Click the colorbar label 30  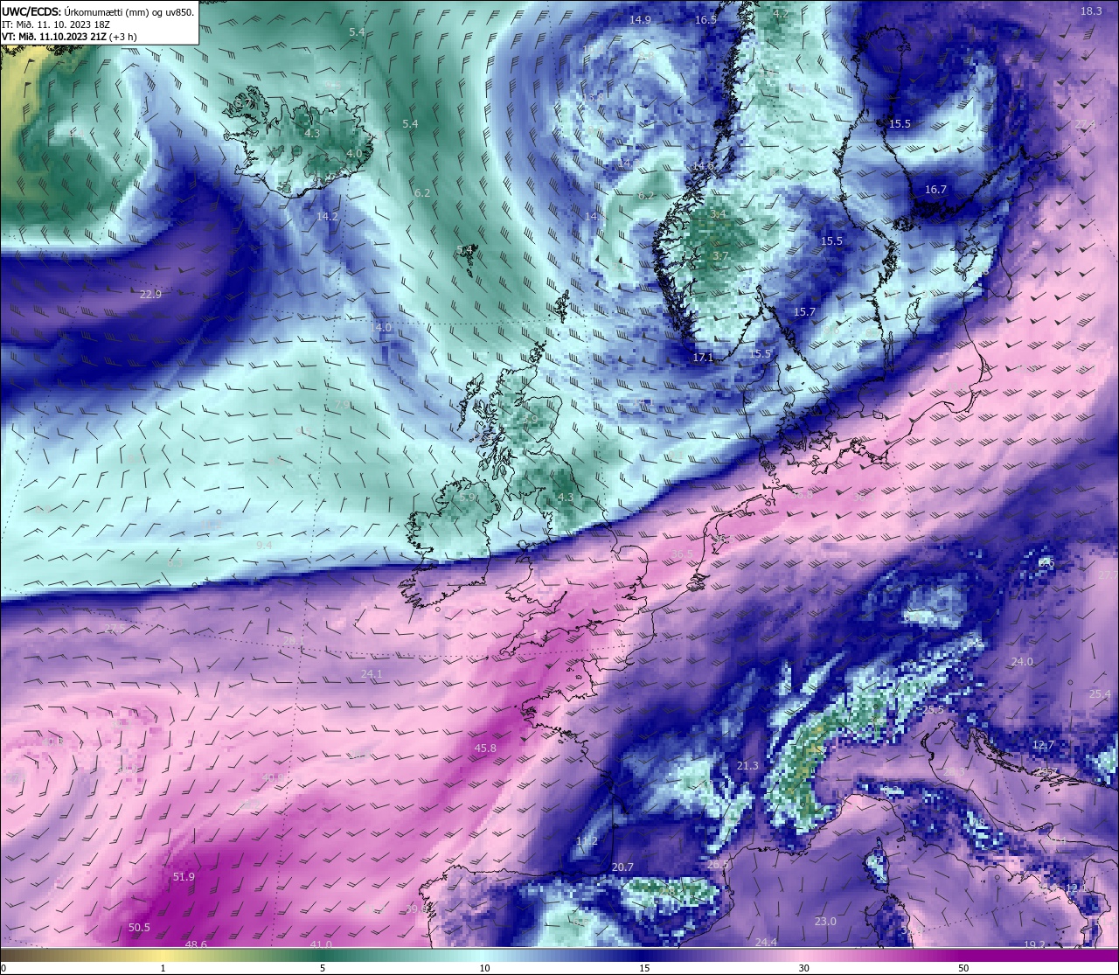point(803,968)
